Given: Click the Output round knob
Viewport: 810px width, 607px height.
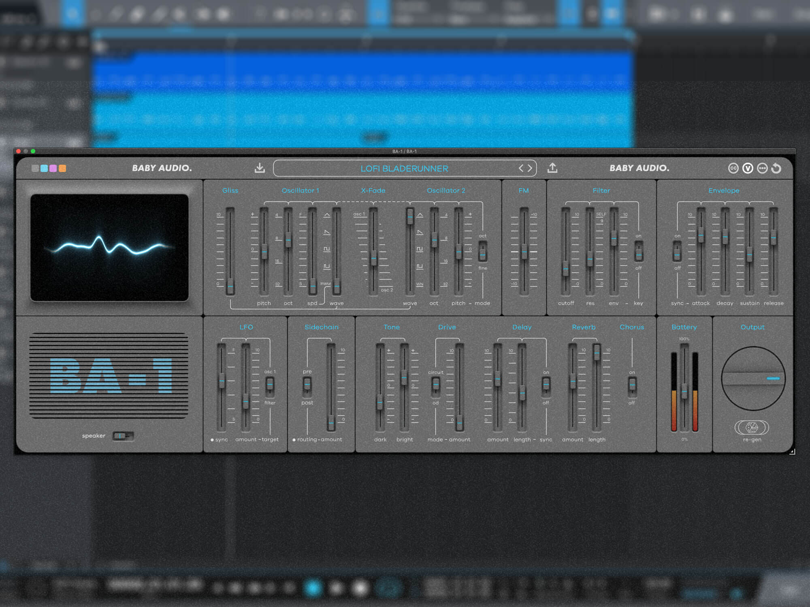Looking at the screenshot, I should [x=753, y=378].
